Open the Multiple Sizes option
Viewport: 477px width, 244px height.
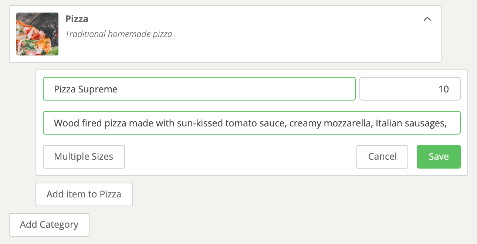84,157
